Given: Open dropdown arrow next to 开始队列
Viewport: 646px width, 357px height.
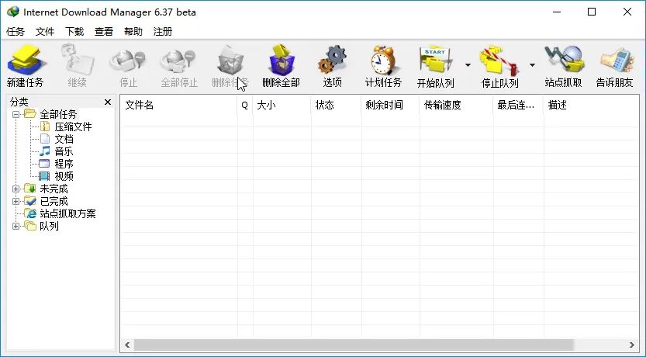Looking at the screenshot, I should (468, 65).
